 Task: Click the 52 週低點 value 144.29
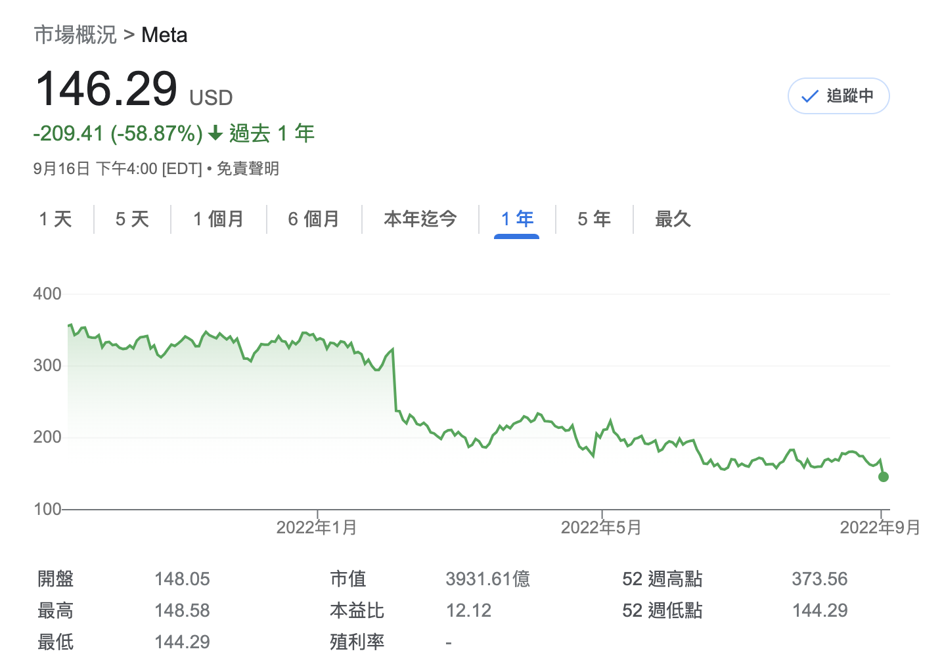pyautogui.click(x=820, y=610)
